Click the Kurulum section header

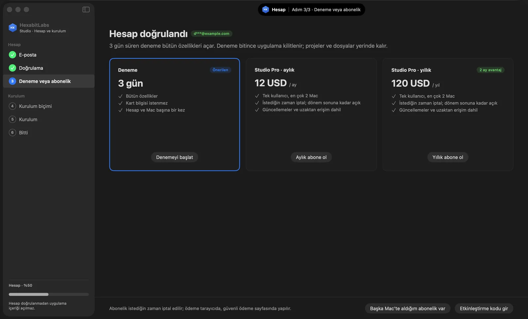point(16,96)
